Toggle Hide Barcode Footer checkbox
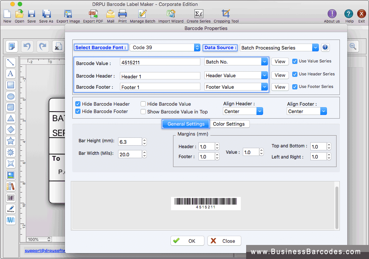Screen dimensions: 369x259 click(x=78, y=111)
